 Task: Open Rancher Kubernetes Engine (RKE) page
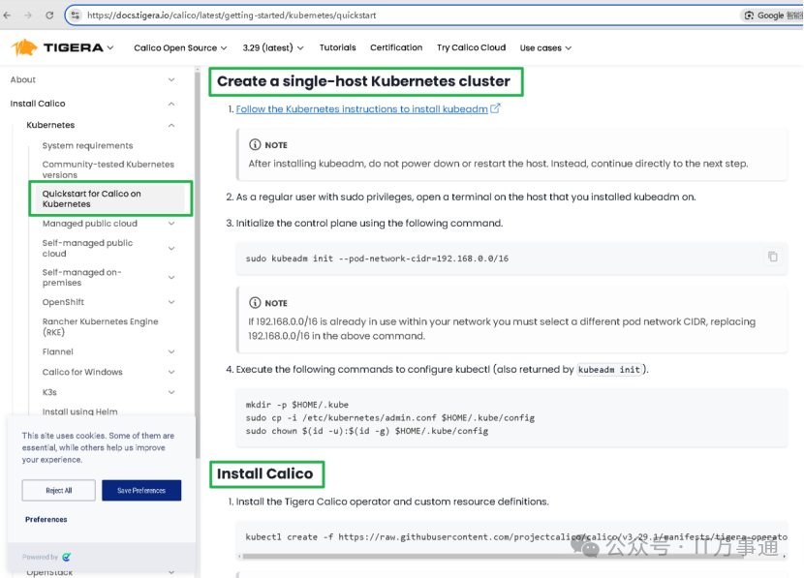[100, 327]
